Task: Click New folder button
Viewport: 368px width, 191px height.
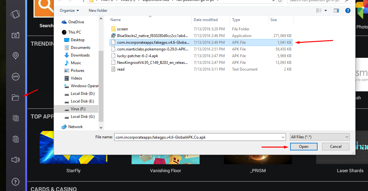Action: [x=98, y=11]
